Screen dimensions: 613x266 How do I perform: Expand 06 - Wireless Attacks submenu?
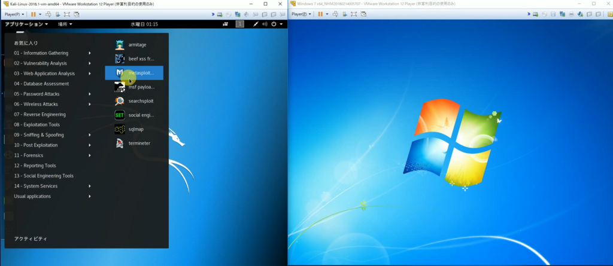point(53,104)
